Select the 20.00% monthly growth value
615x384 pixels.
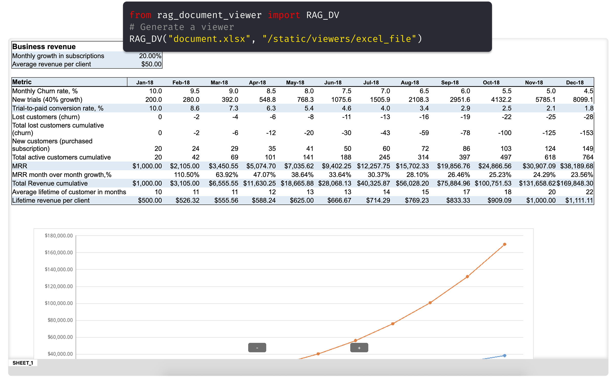tap(150, 56)
